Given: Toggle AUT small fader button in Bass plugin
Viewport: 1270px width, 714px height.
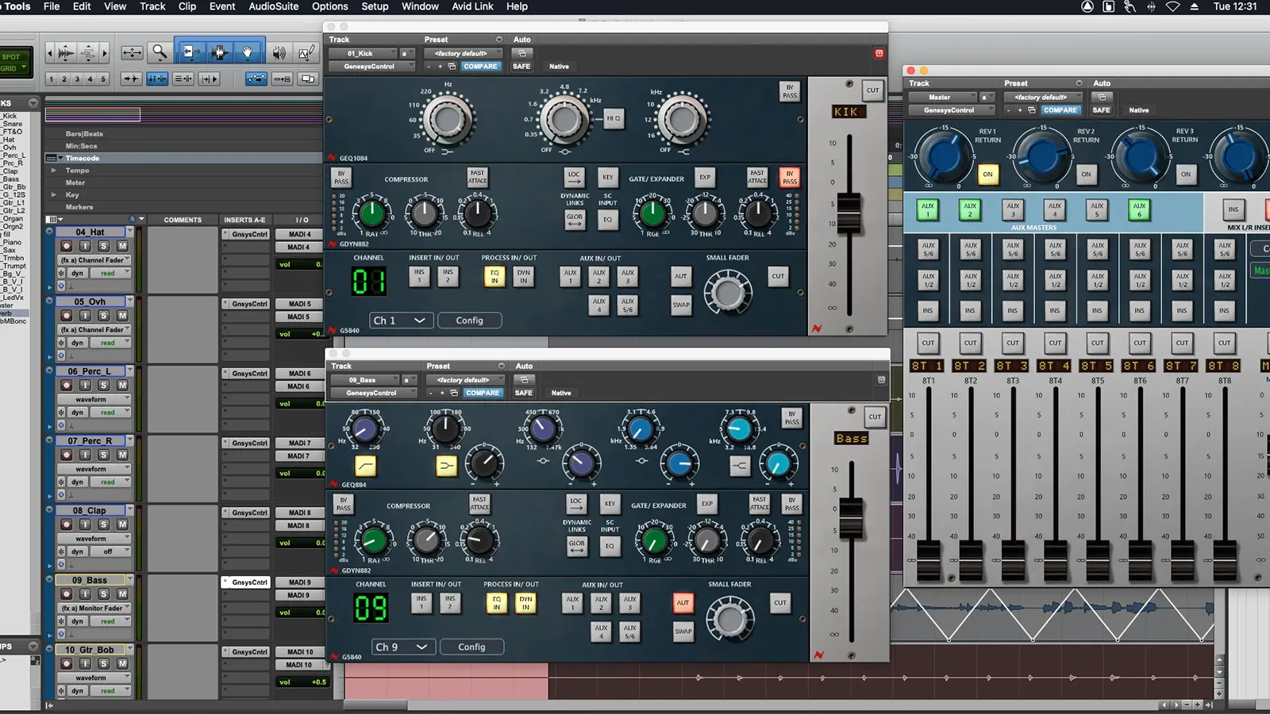Looking at the screenshot, I should pos(683,603).
